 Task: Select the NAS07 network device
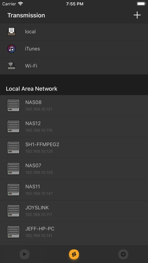(74, 169)
